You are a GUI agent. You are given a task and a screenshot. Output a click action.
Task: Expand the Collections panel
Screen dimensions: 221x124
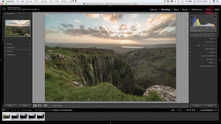point(5,55)
